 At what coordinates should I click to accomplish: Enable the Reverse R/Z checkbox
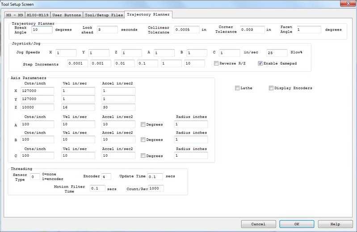(216, 64)
